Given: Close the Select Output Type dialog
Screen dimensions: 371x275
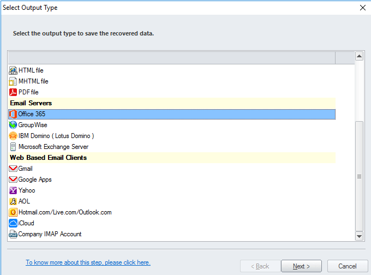Looking at the screenshot, I should (x=362, y=8).
